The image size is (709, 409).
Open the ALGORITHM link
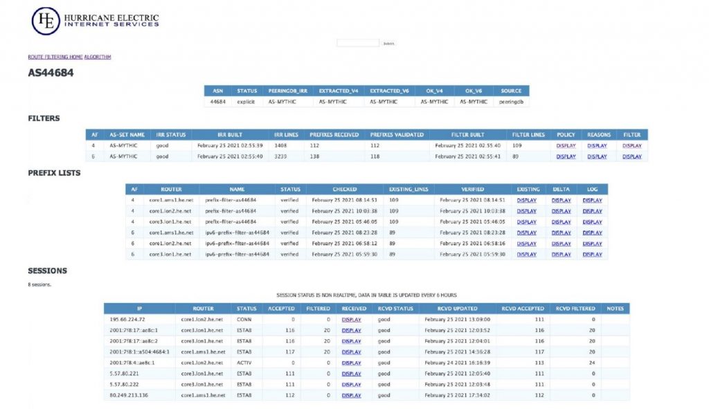tap(97, 57)
